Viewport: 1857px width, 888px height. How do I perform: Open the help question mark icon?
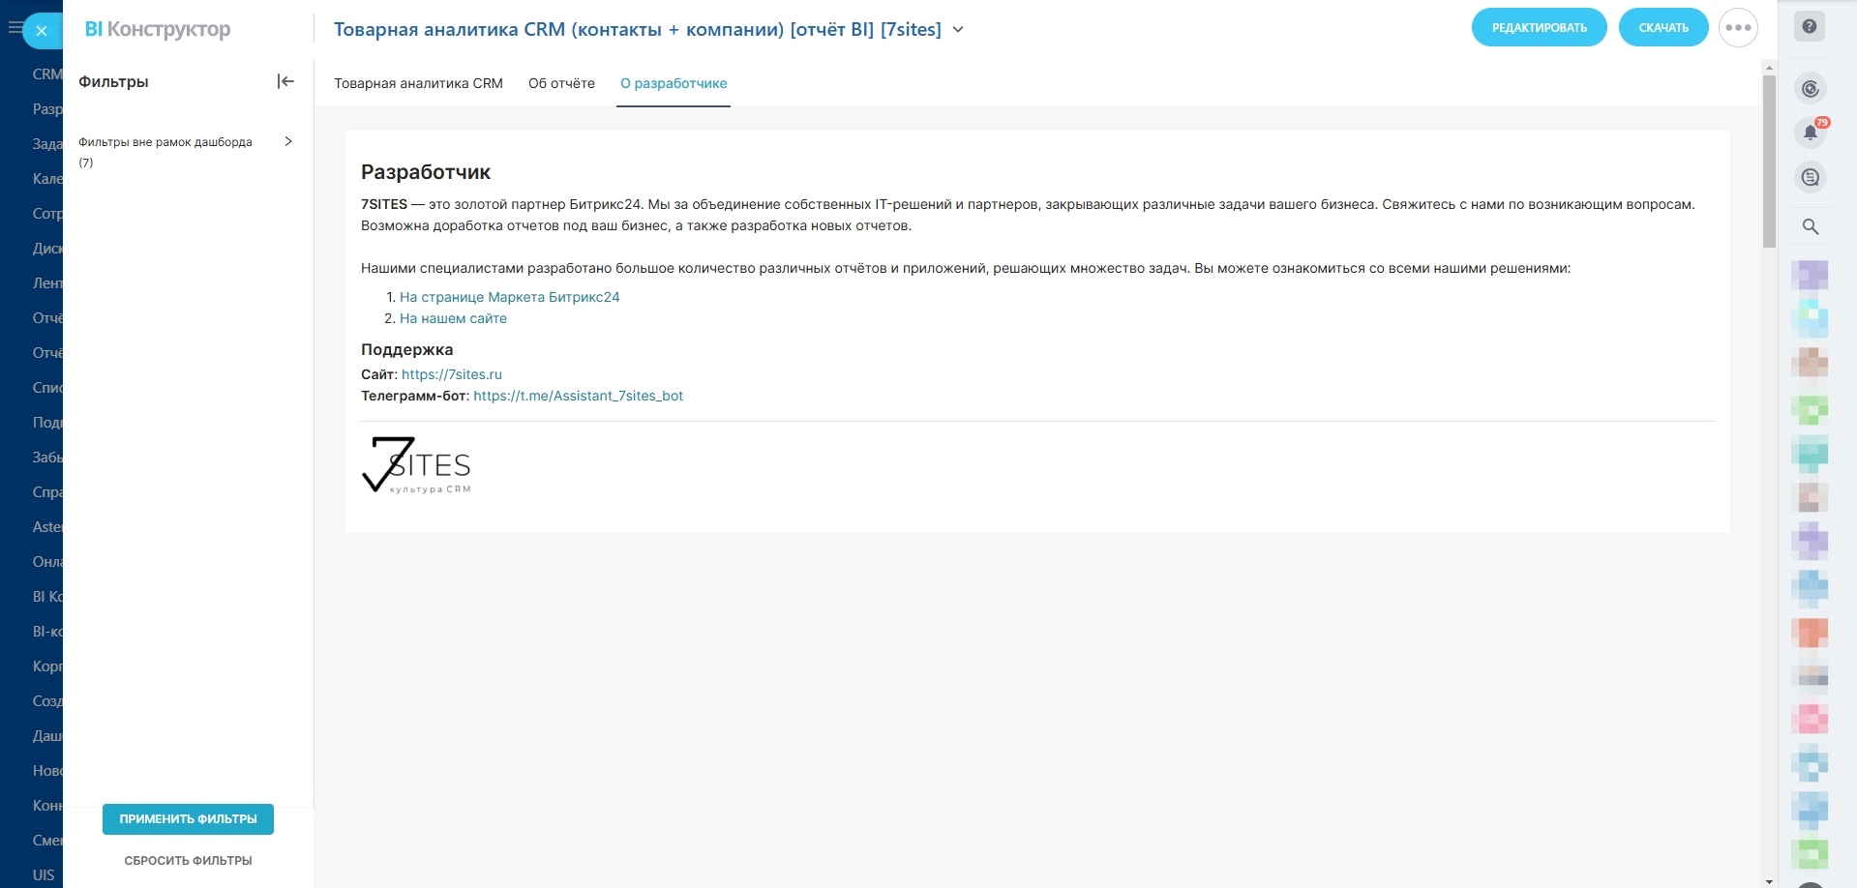[1810, 27]
